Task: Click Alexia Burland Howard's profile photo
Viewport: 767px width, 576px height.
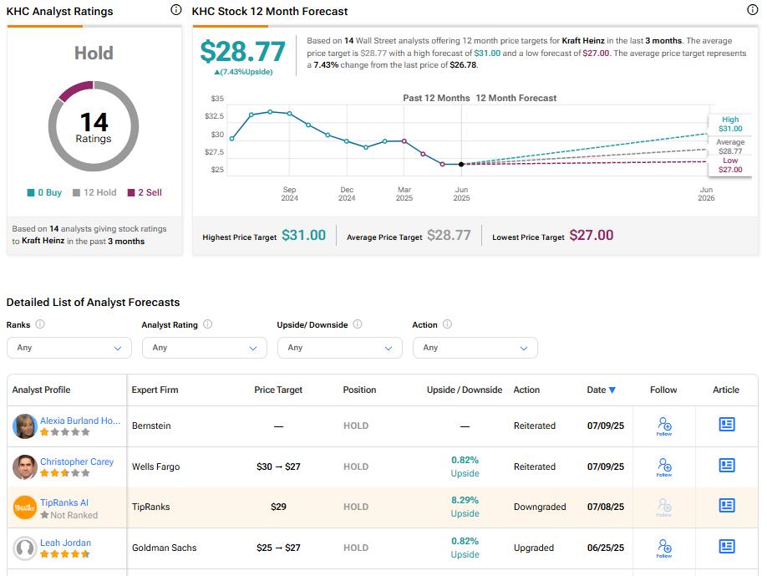Action: point(25,426)
